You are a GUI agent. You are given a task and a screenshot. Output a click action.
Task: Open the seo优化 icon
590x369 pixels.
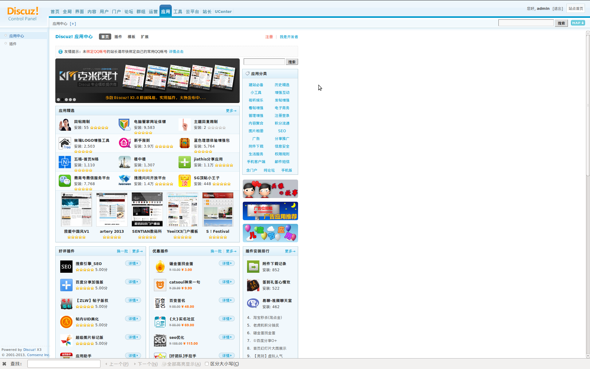tap(160, 340)
